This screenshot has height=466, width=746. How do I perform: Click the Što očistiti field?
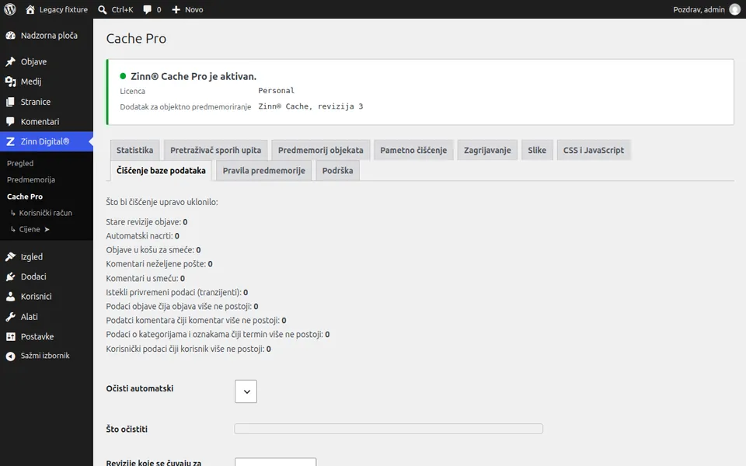pos(389,429)
